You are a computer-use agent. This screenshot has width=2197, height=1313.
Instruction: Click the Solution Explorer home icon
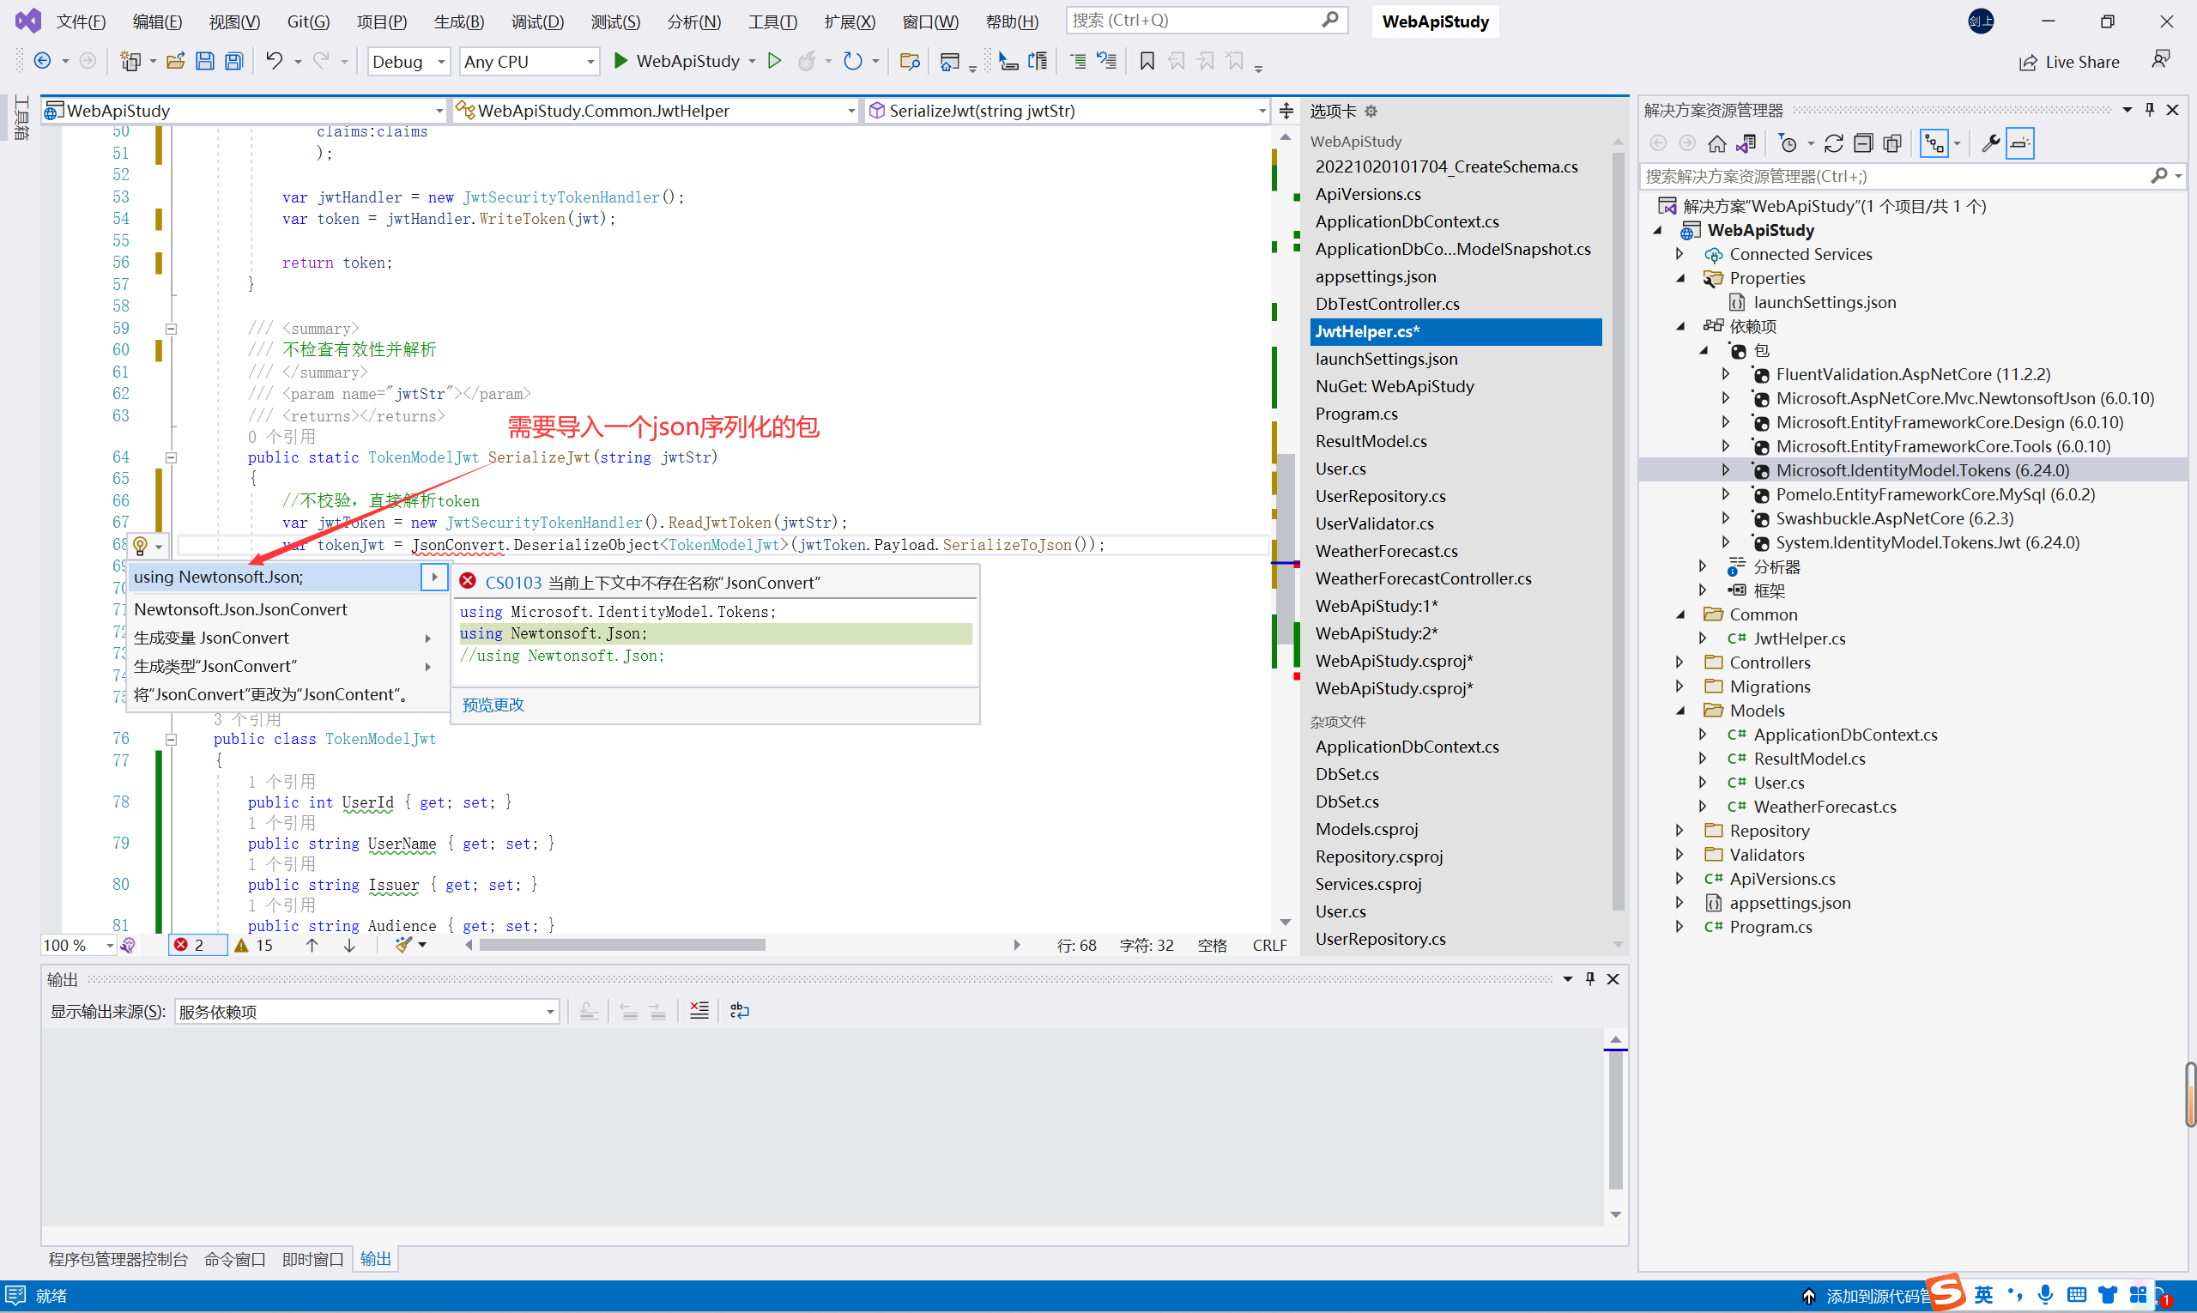coord(1716,143)
